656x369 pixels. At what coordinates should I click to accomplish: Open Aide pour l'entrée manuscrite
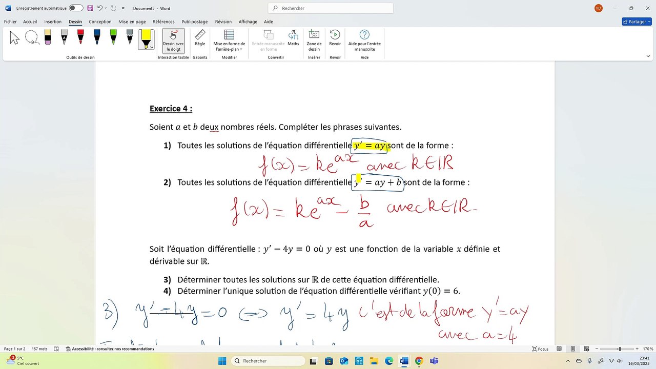click(364, 40)
